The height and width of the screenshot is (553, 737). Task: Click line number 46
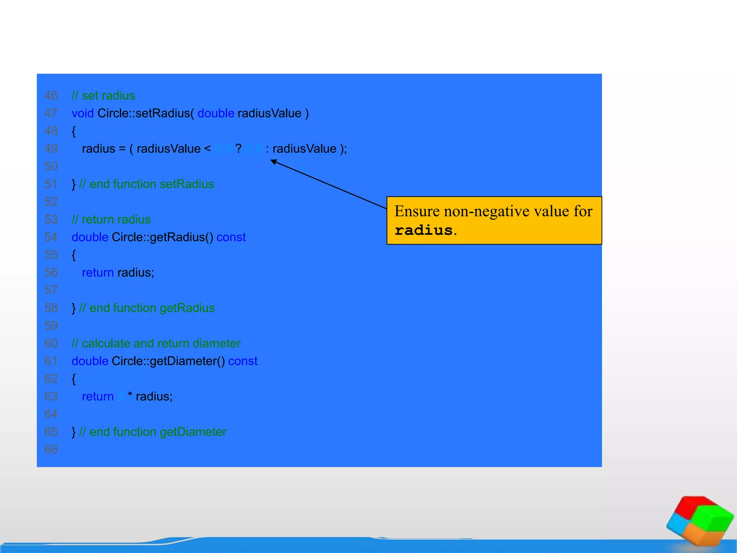point(51,95)
